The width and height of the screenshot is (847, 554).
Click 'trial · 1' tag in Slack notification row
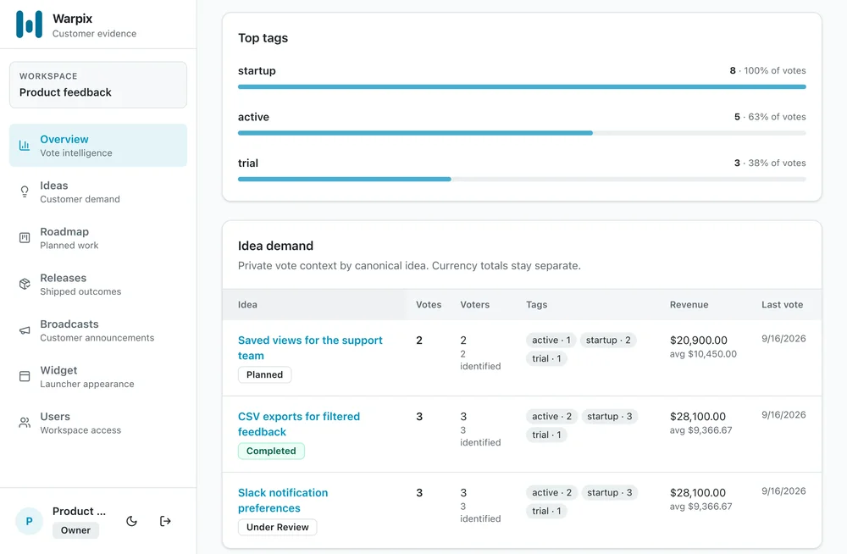(546, 511)
